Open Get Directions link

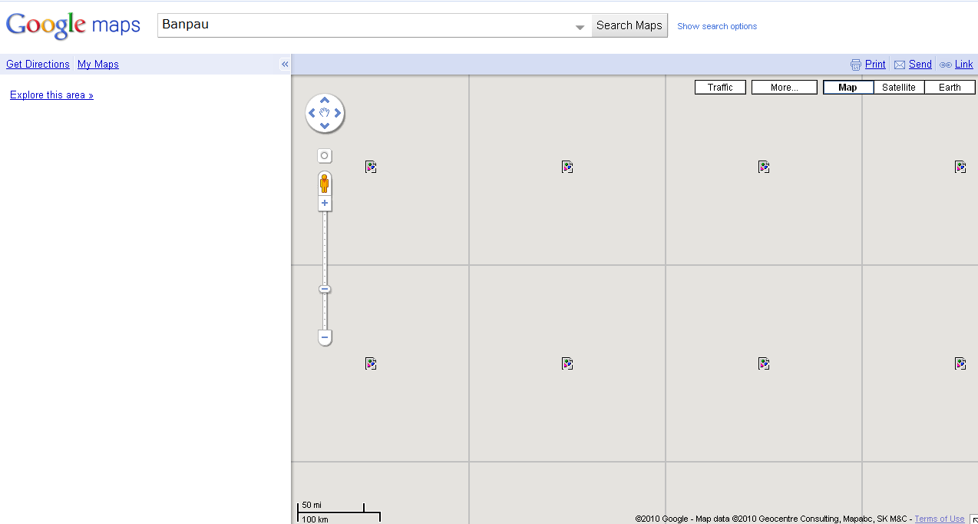(x=38, y=65)
